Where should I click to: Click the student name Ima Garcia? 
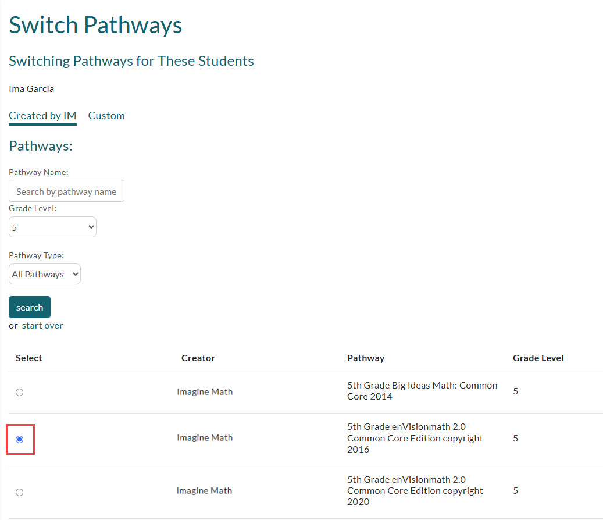(31, 88)
